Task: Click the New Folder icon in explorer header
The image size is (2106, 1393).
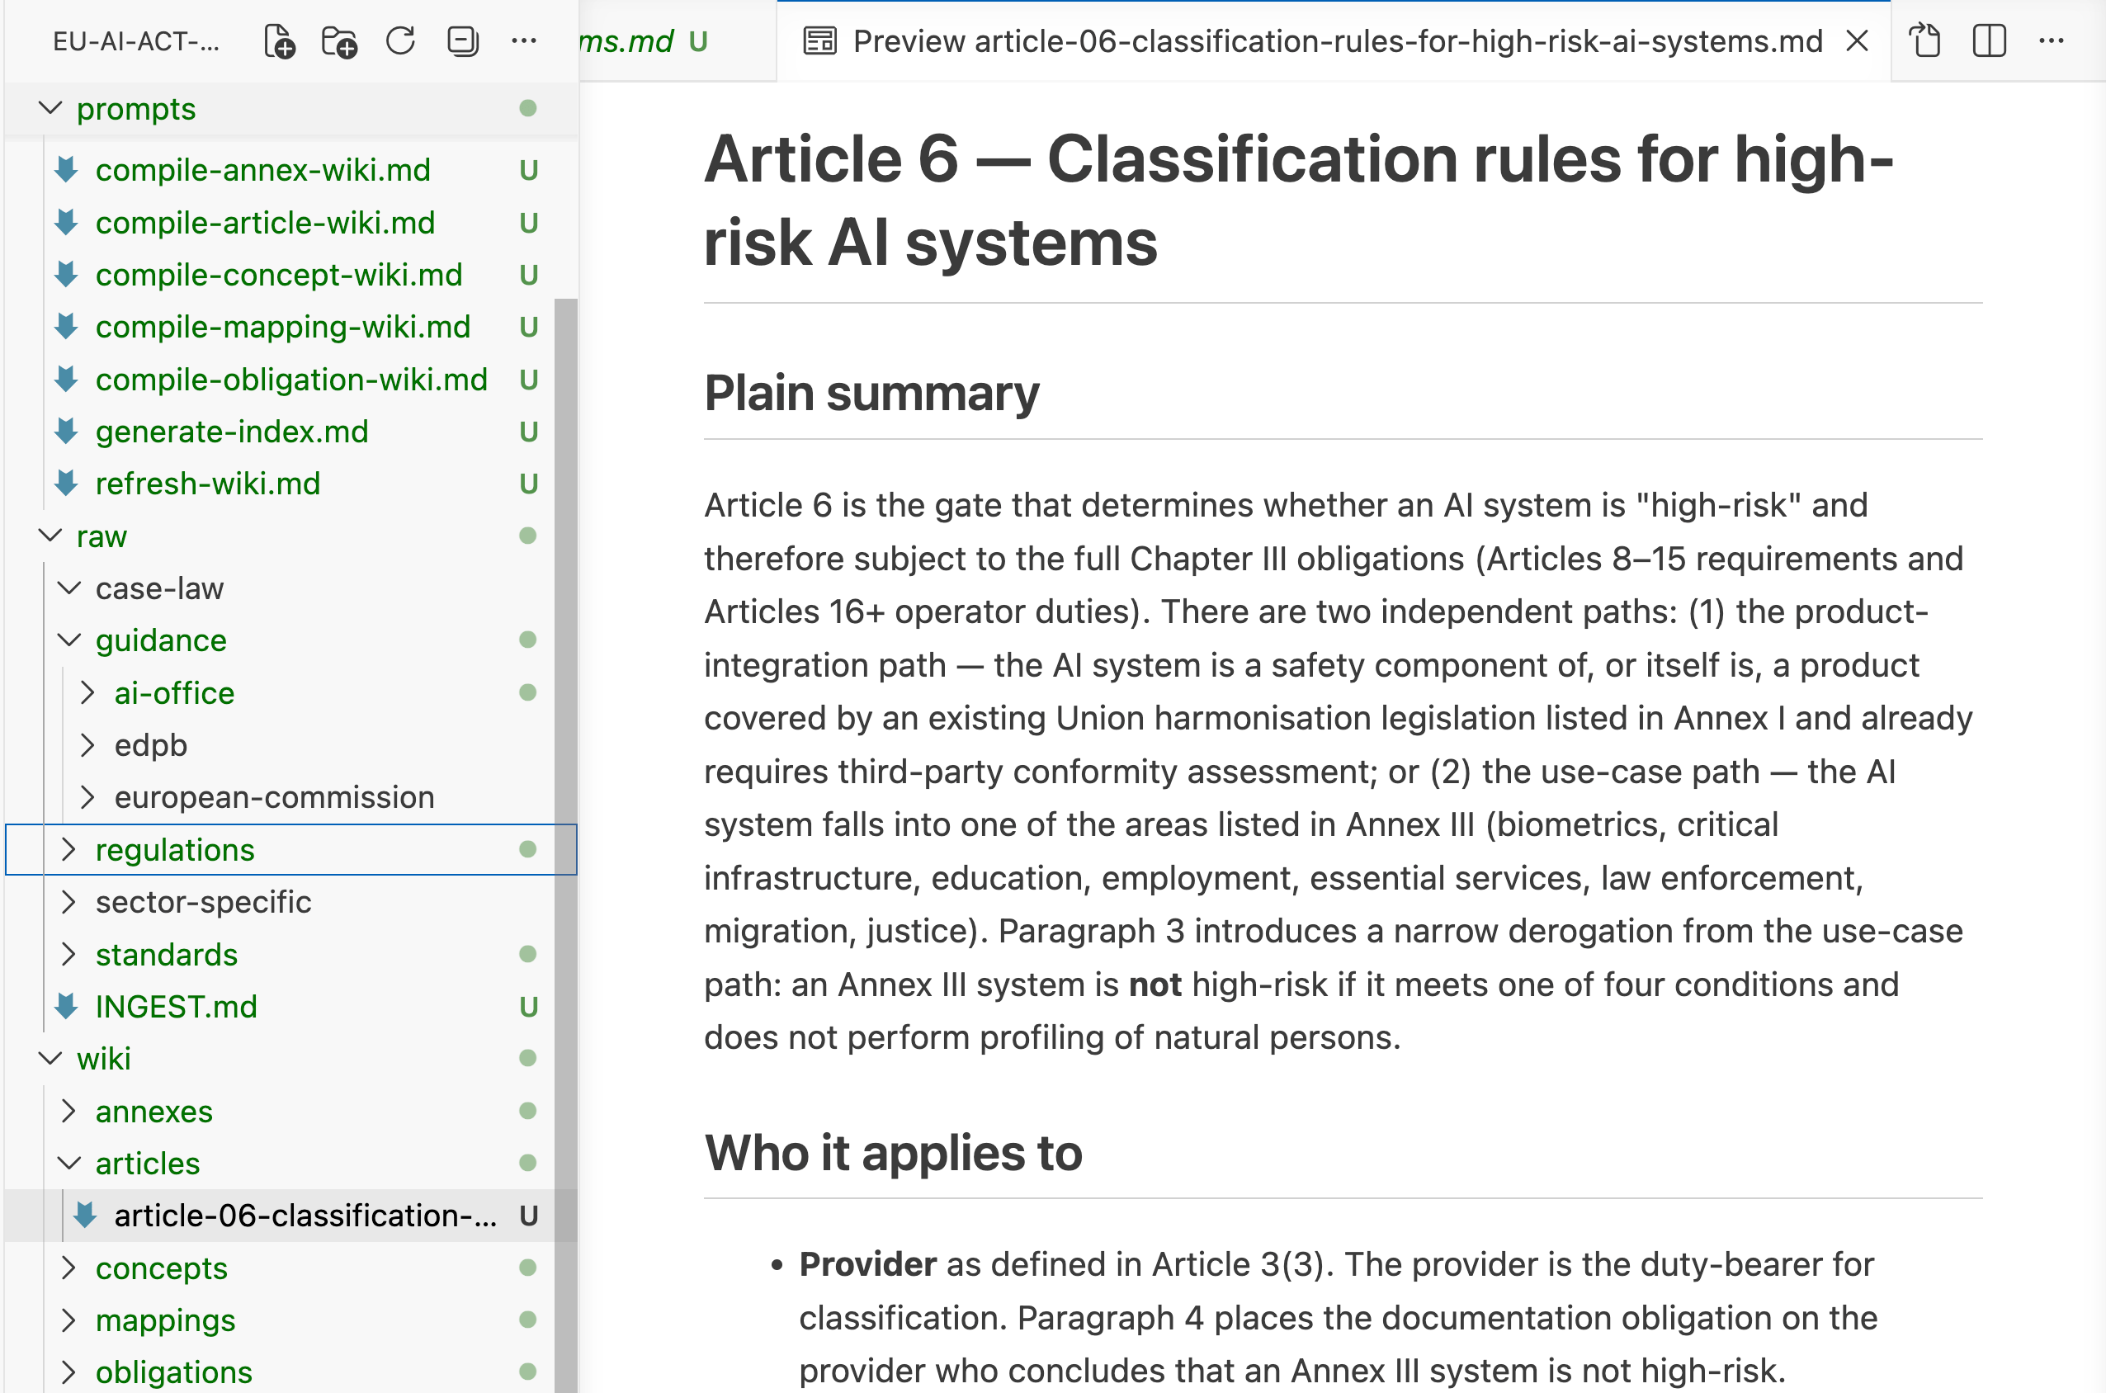Action: coord(338,41)
